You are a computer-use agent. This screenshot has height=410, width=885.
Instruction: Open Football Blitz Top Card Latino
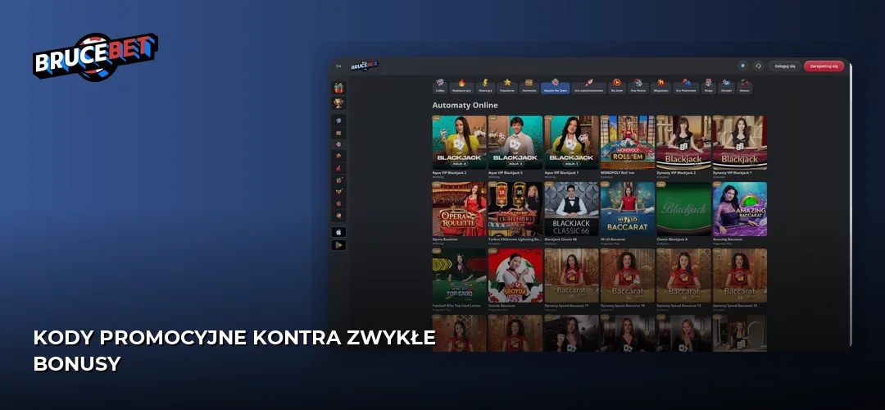460,276
